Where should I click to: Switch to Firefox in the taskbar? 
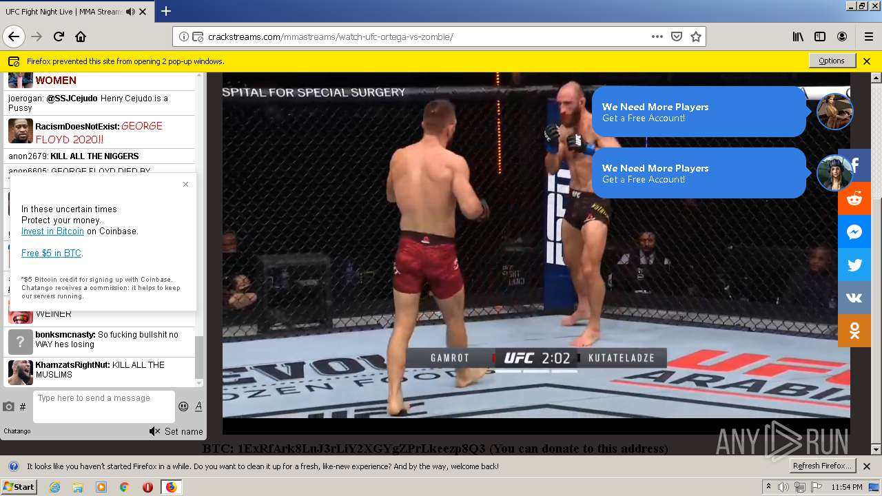click(171, 487)
